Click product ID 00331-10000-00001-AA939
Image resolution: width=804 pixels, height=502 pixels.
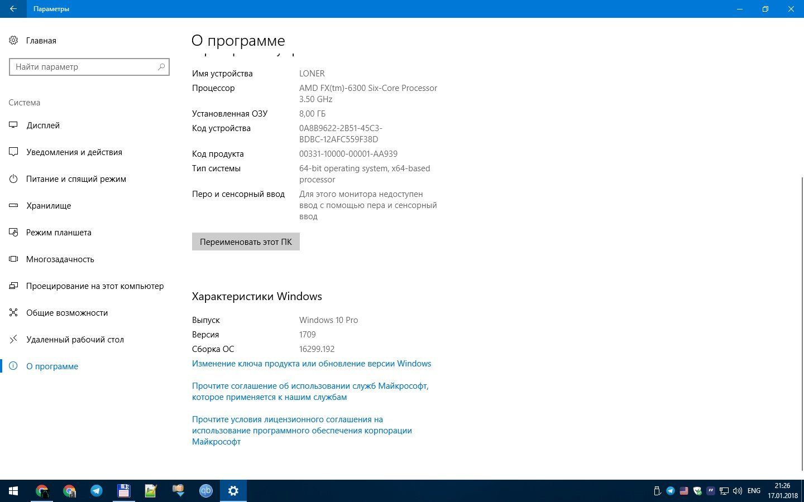pos(348,154)
